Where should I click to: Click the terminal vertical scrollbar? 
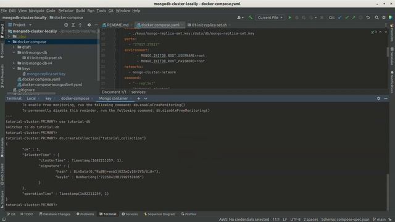388,192
